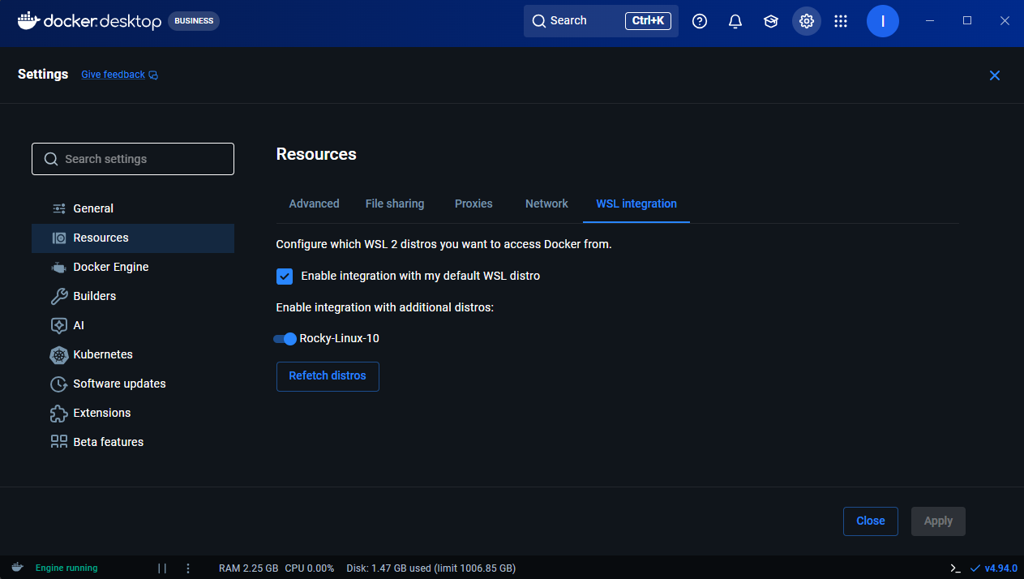1024x579 pixels.
Task: Open the notifications bell icon
Action: click(735, 21)
